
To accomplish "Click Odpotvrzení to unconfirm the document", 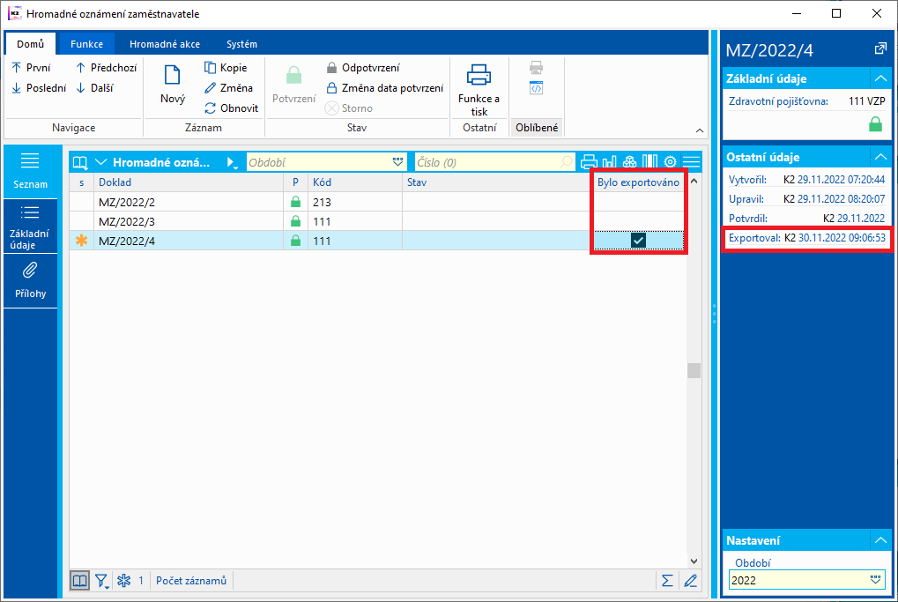I will pyautogui.click(x=362, y=68).
